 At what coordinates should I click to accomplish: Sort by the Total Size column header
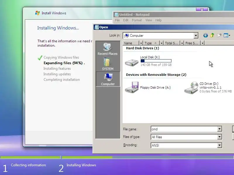(172, 43)
